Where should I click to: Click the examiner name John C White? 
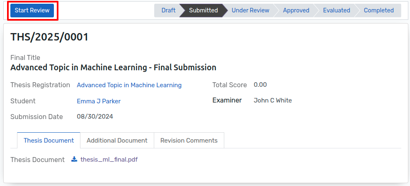pos(273,100)
